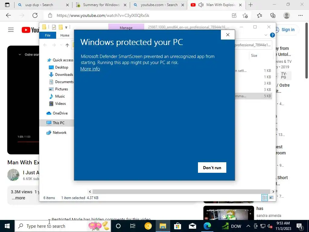Image resolution: width=309 pixels, height=232 pixels.
Task: Click the Size column header
Action: pyautogui.click(x=254, y=56)
